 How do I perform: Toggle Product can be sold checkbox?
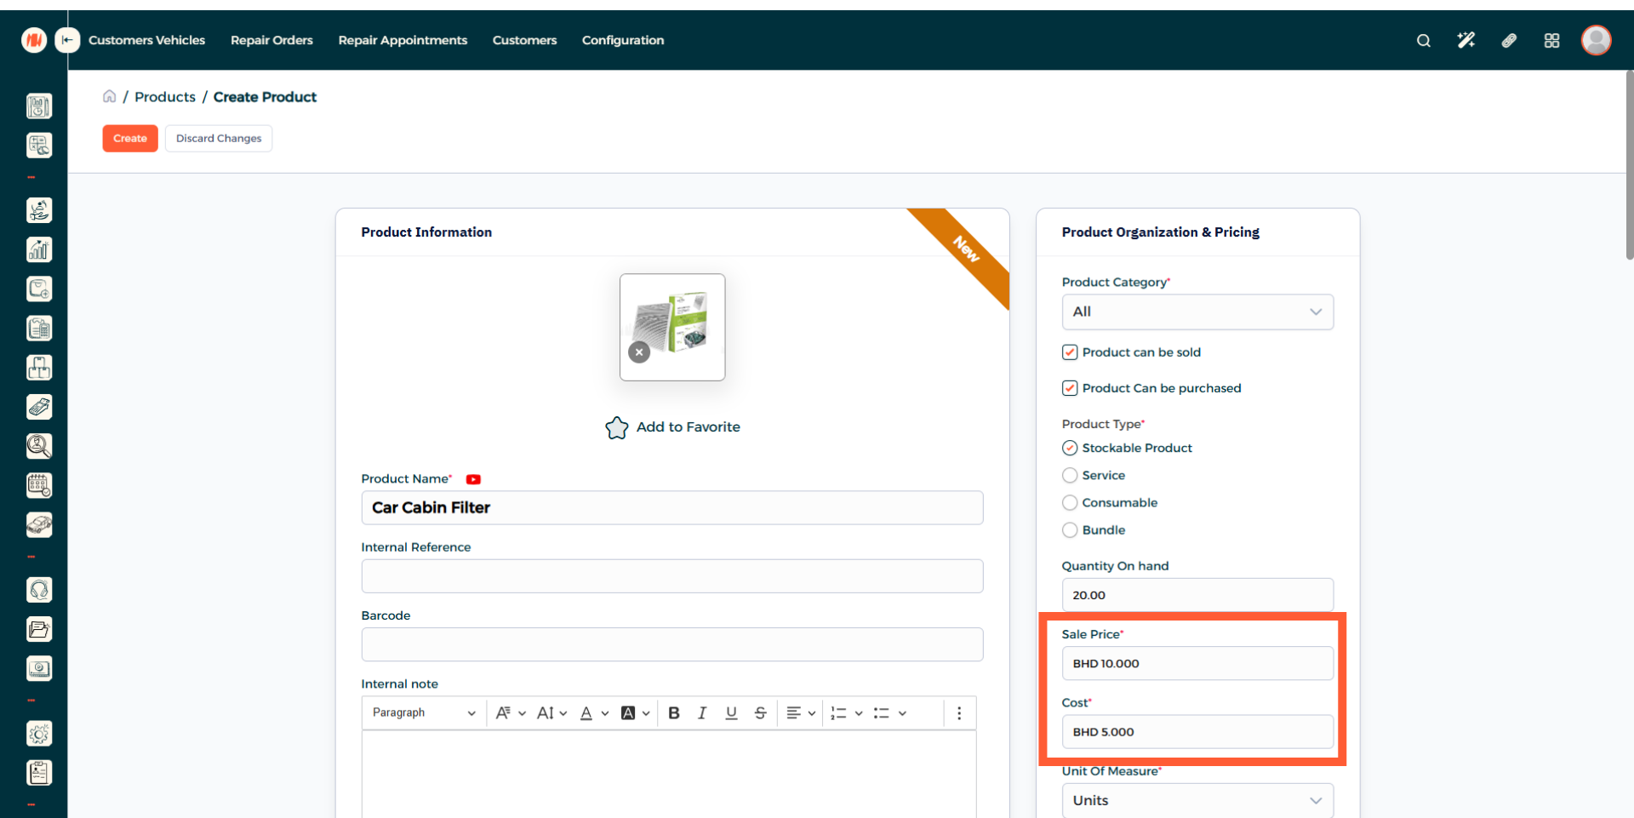1070,352
